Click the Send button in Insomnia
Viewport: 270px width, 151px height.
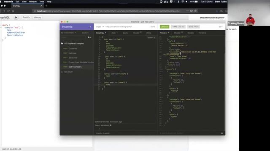[153, 27]
